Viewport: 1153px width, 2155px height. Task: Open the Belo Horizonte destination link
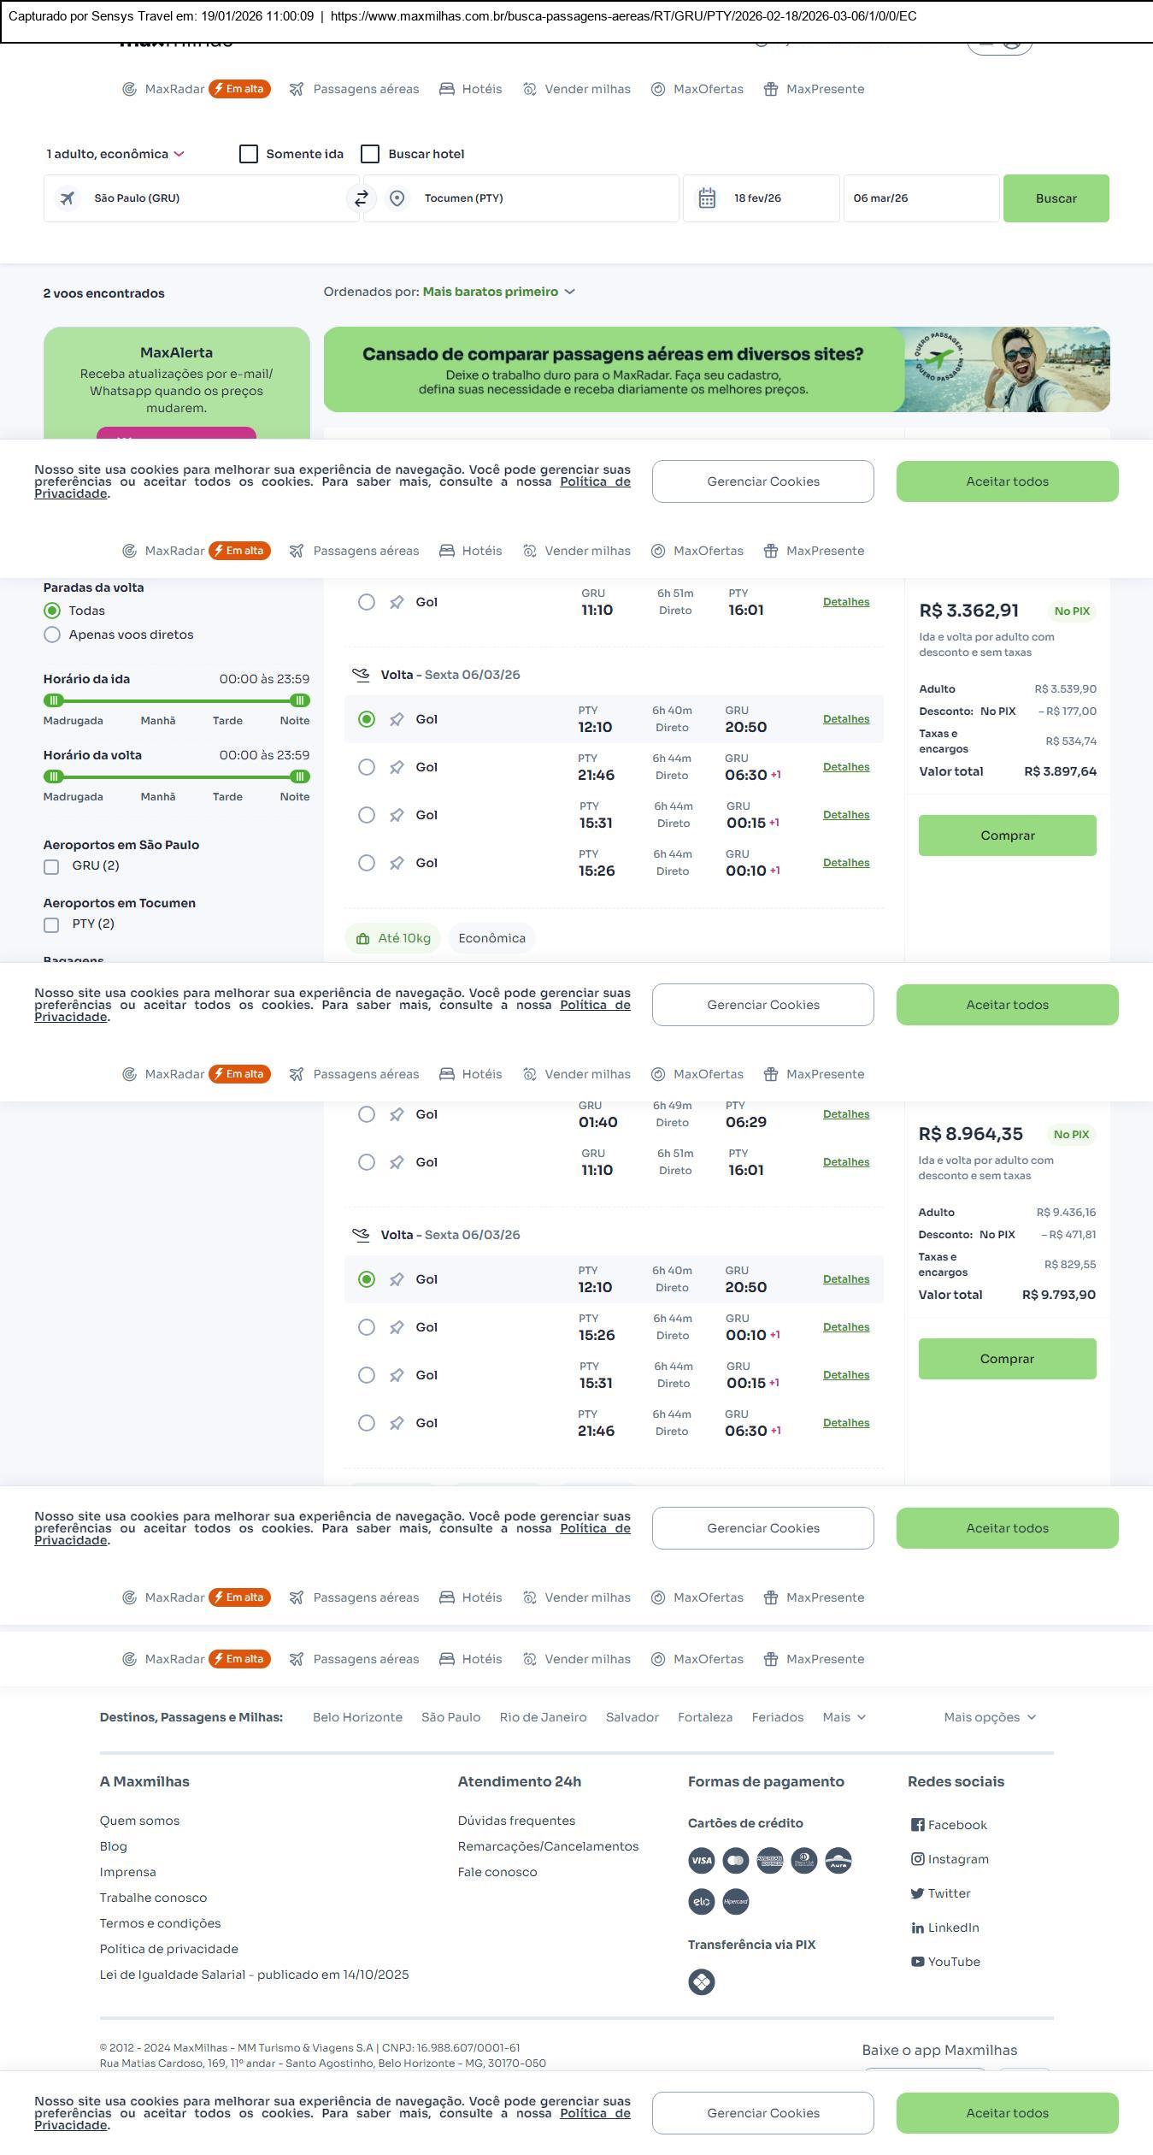[357, 1717]
